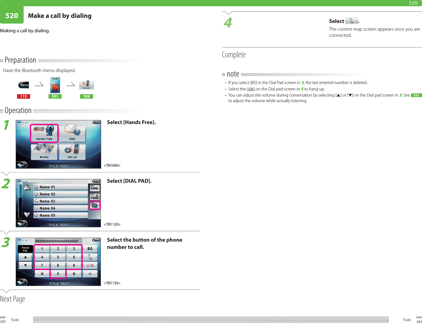Click Map button on contact list screen
The height and width of the screenshot is (323, 422).
96,181
